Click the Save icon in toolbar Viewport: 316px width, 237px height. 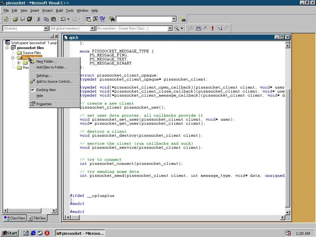[23, 19]
